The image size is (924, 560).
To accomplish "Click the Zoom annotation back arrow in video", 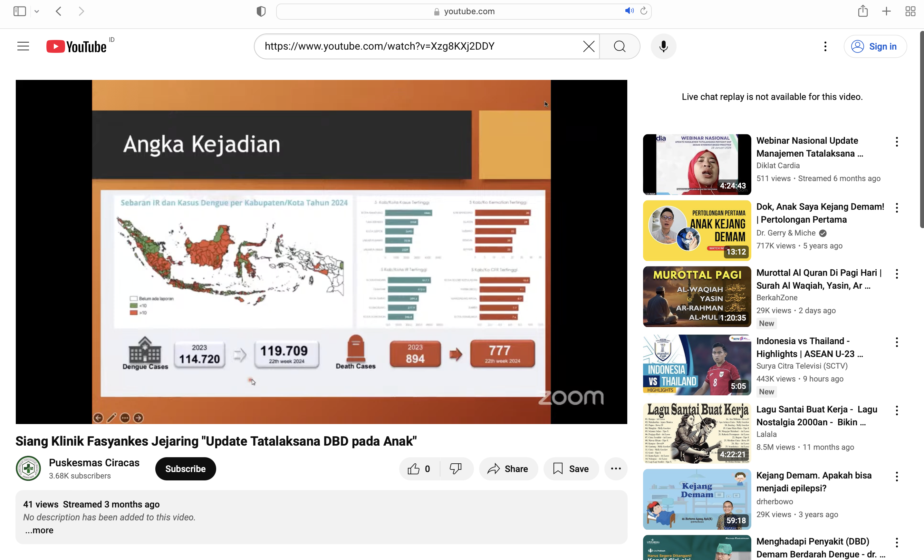I will click(x=98, y=418).
